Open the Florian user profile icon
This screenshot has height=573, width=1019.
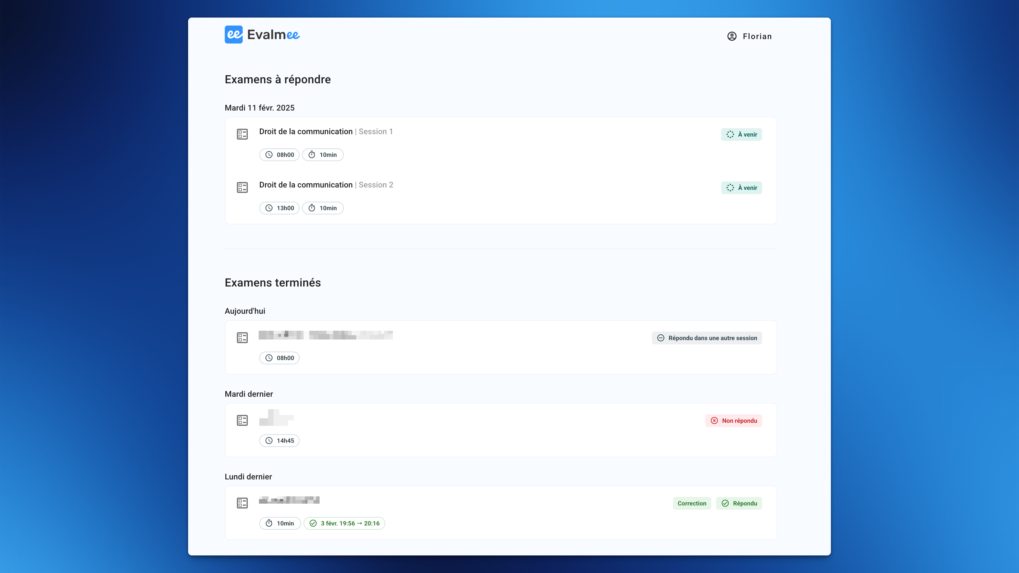pos(732,36)
